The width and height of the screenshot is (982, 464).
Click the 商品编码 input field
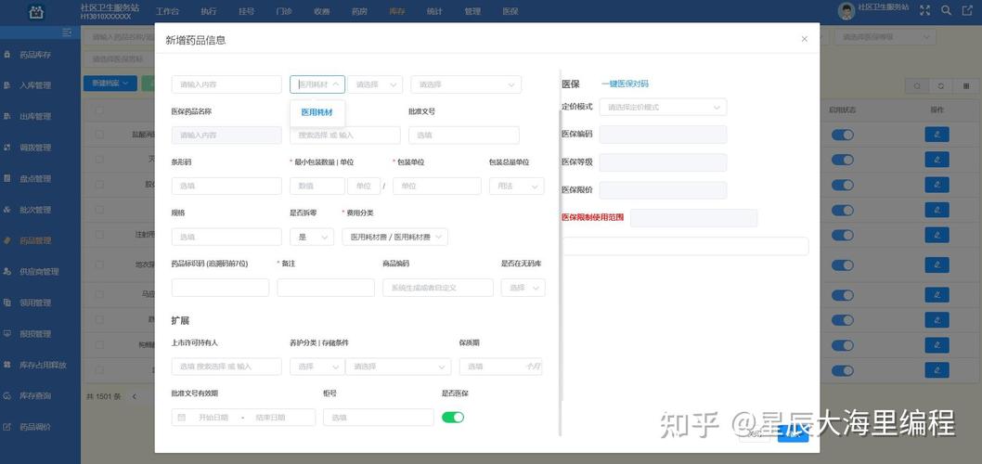[x=438, y=288]
